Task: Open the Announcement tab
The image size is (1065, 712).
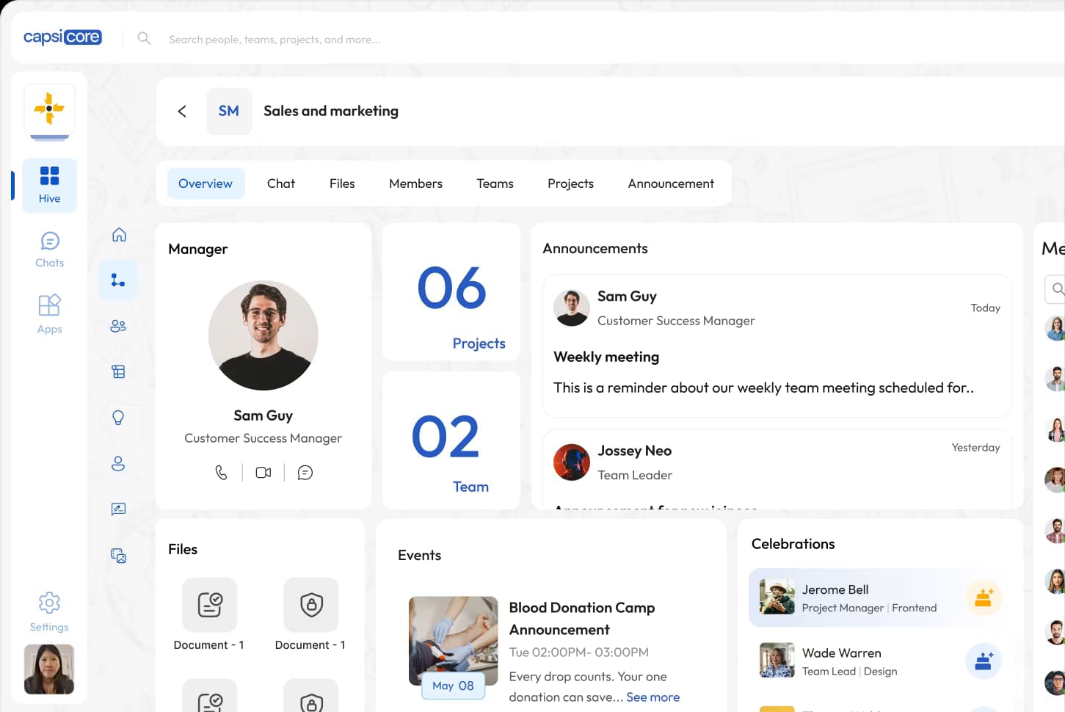Action: coord(670,184)
